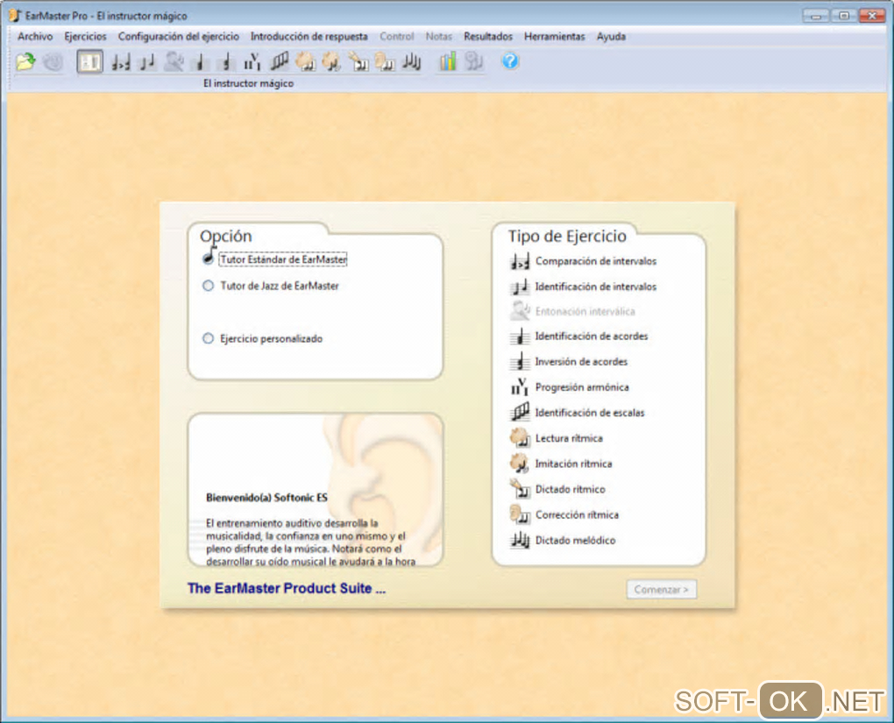Click the Identificación de acordes list icon

coord(520,337)
